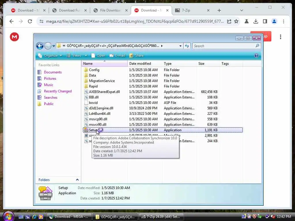Switch to the 7-Zip browser tab
This screenshot has width=295, height=221.
point(192,10)
